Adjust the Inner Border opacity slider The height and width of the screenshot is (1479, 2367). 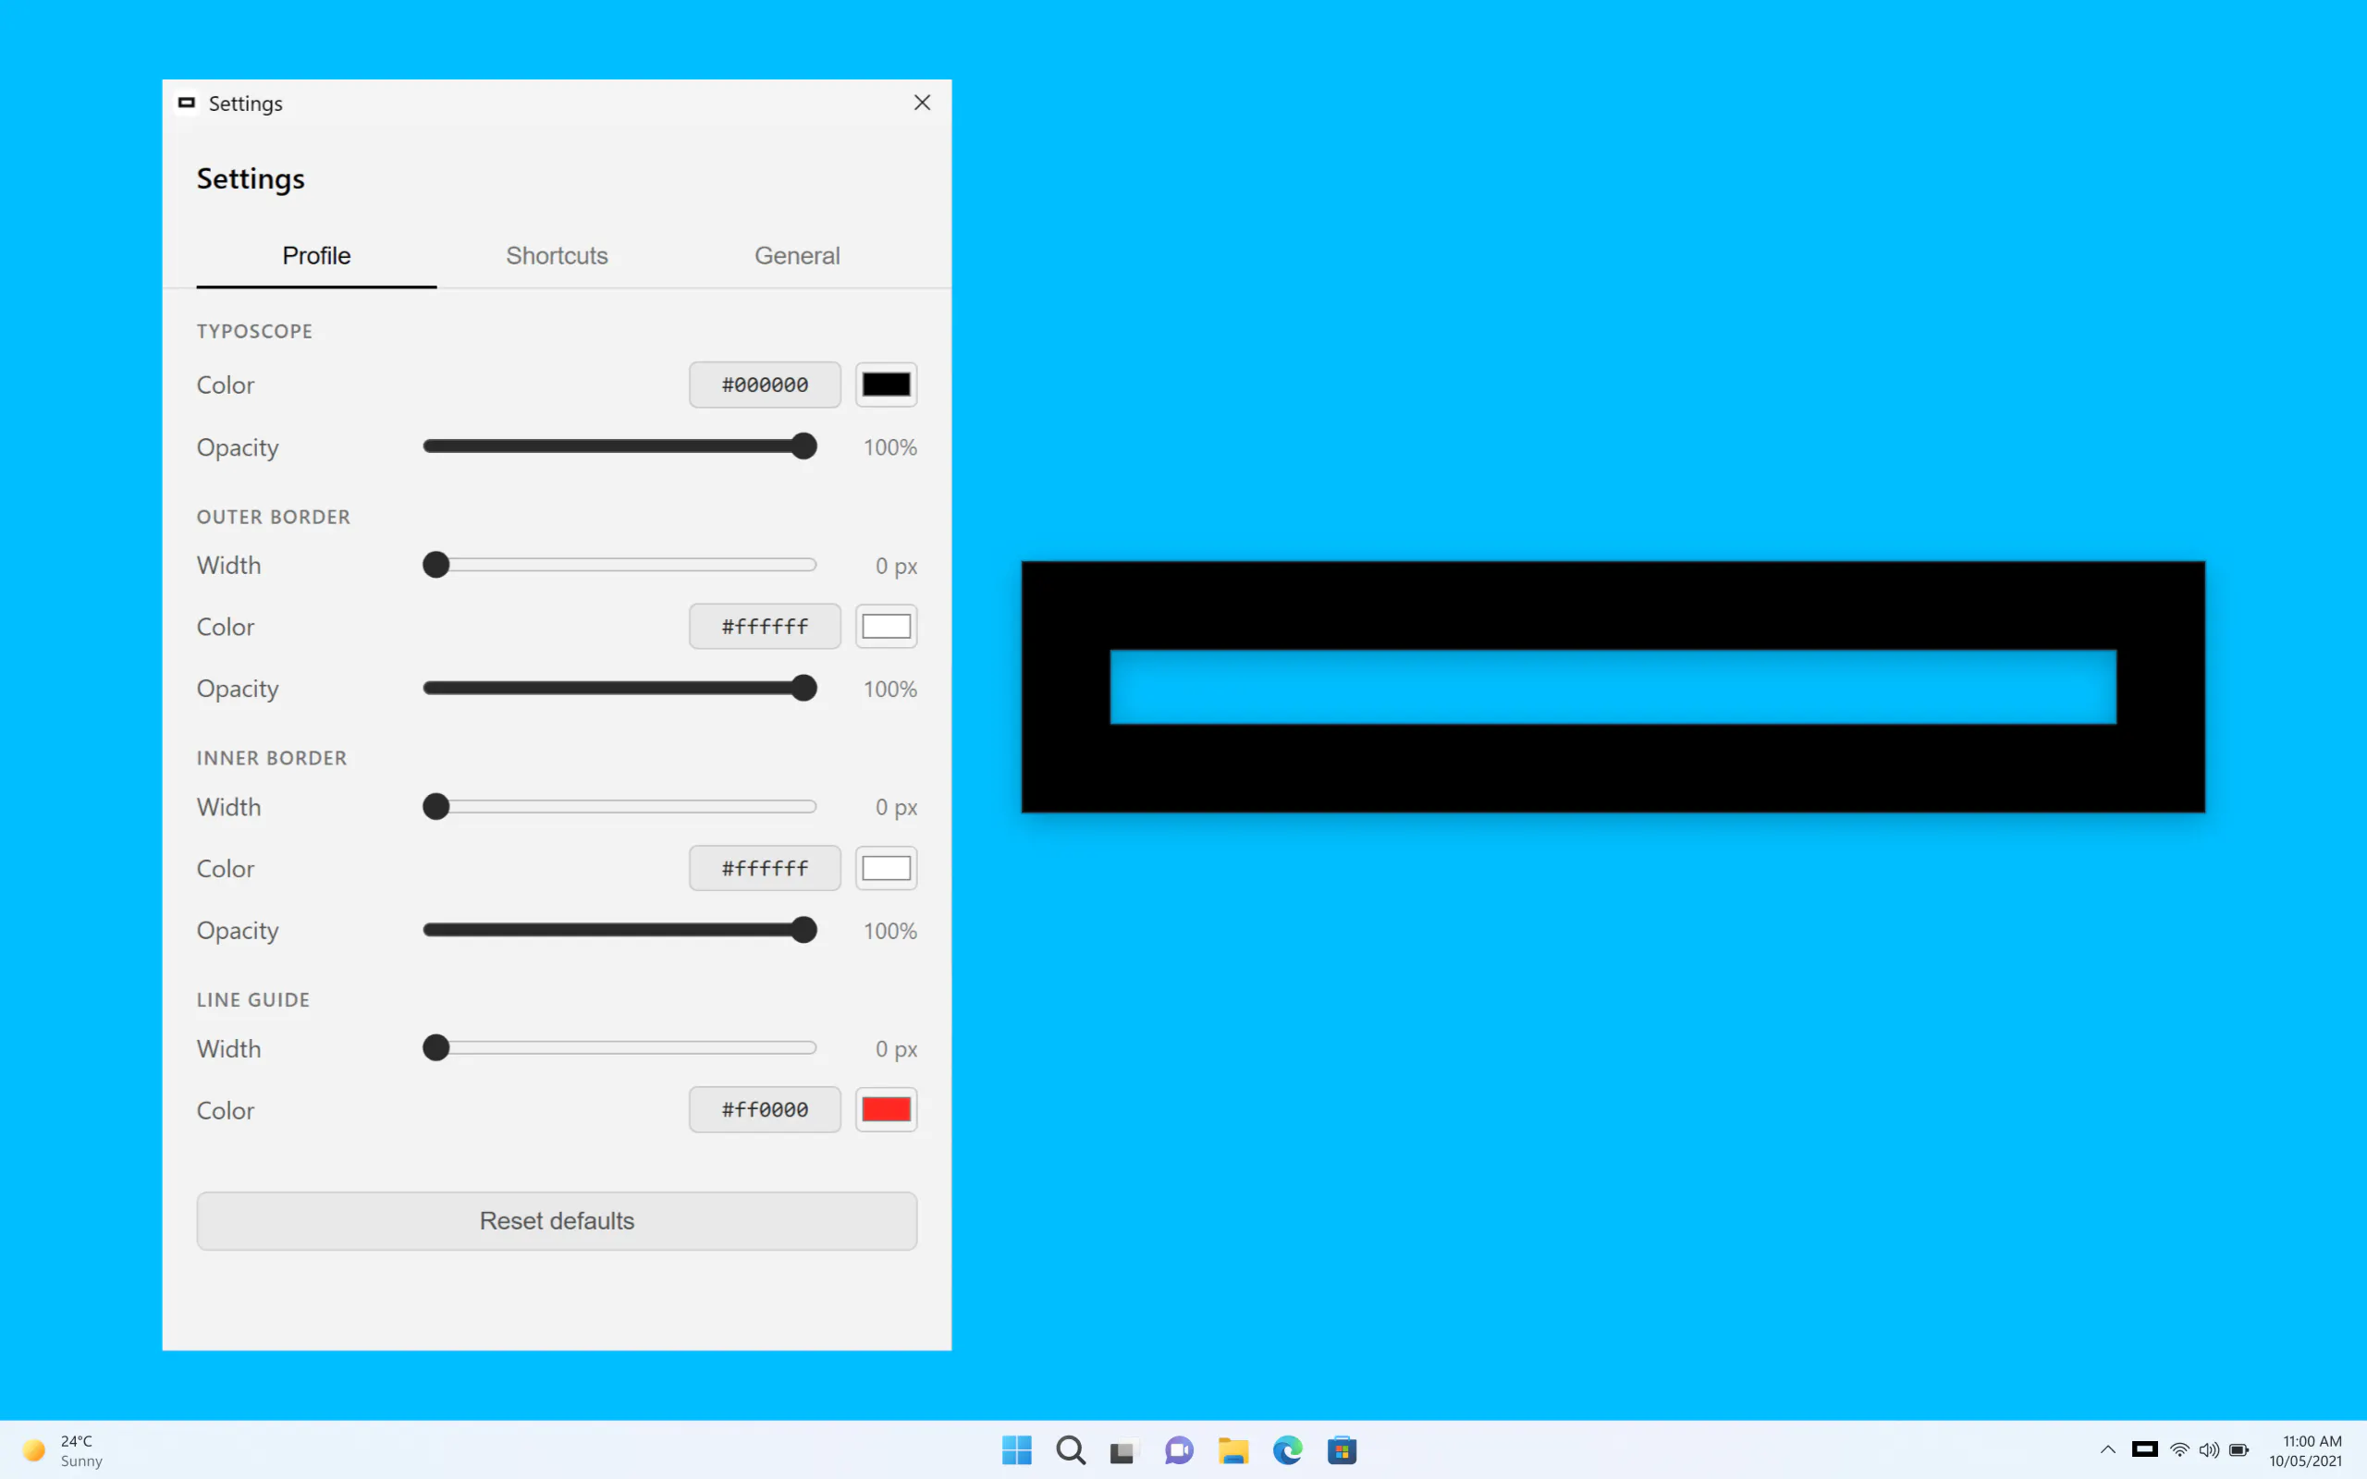620,929
